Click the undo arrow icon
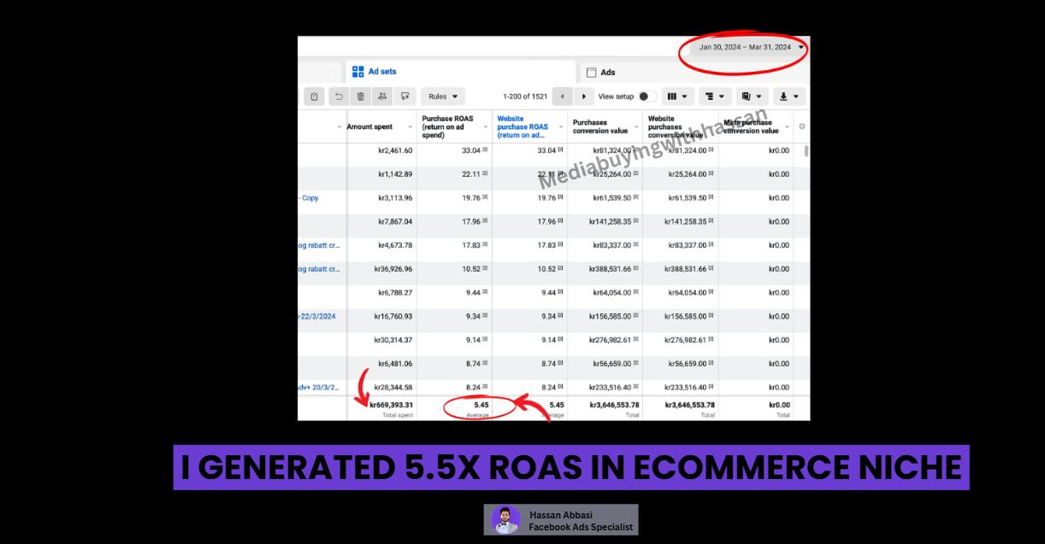 pyautogui.click(x=339, y=97)
